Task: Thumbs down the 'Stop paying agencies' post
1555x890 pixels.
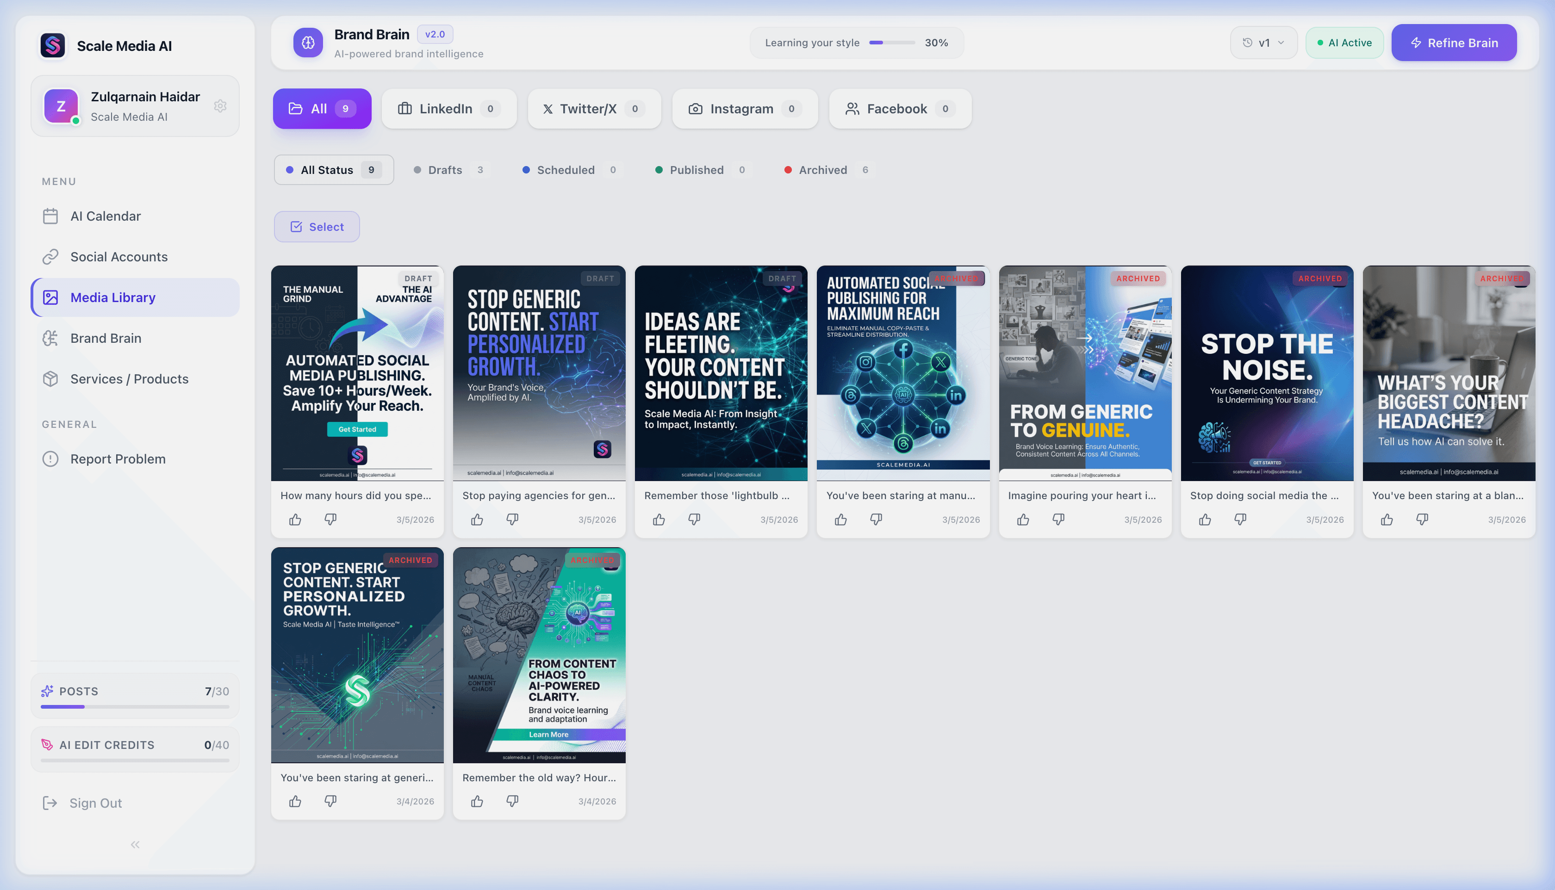Action: click(512, 519)
